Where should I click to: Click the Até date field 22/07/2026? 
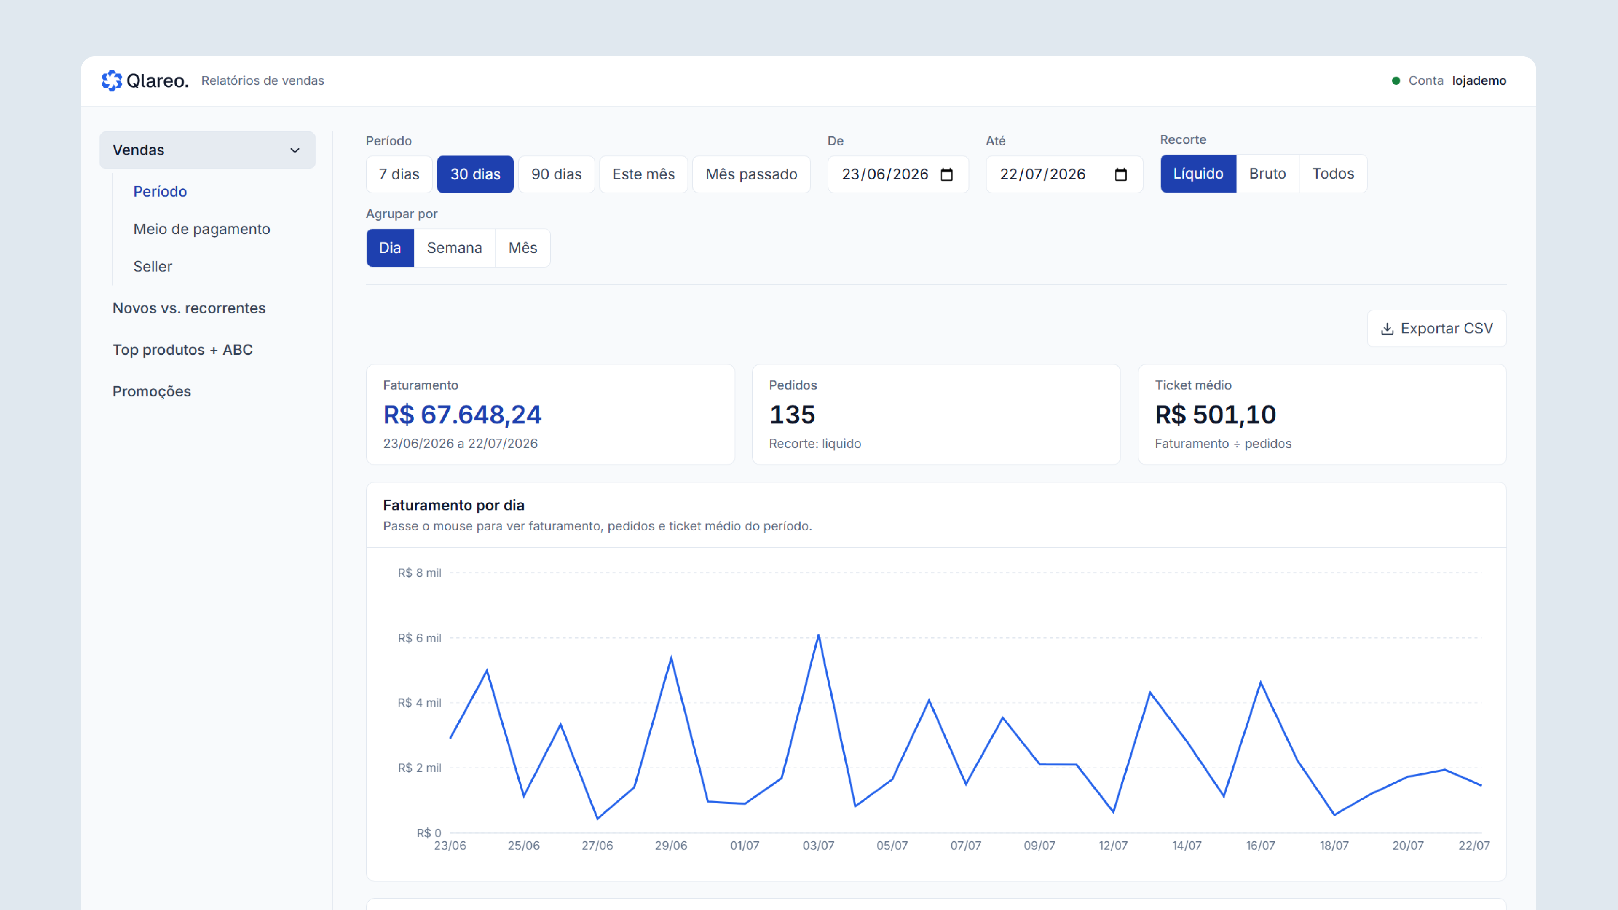pos(1064,174)
